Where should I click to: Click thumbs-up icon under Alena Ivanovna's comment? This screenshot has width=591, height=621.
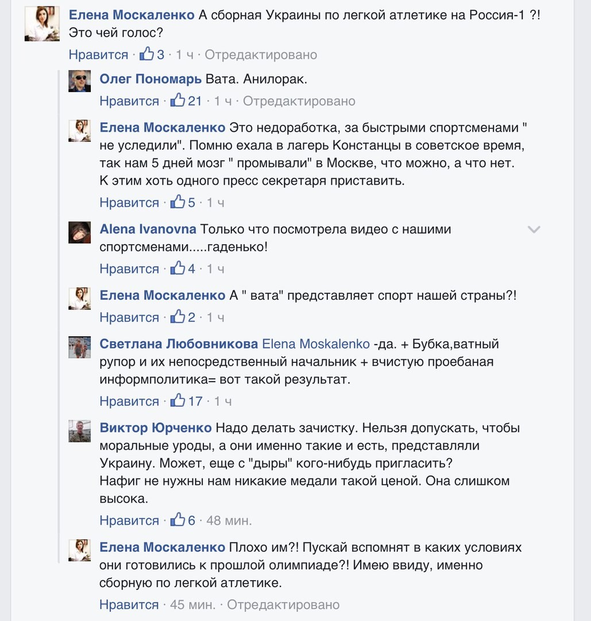(x=178, y=268)
